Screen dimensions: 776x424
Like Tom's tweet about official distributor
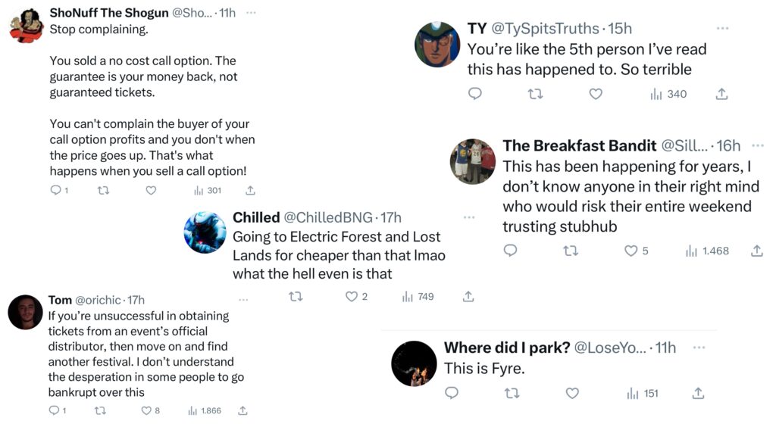coord(146,410)
